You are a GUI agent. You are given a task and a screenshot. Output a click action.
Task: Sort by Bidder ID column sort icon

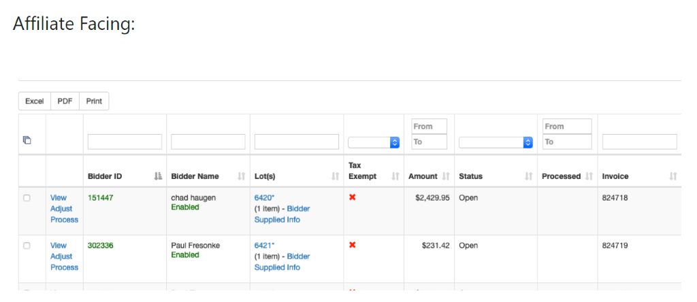158,176
